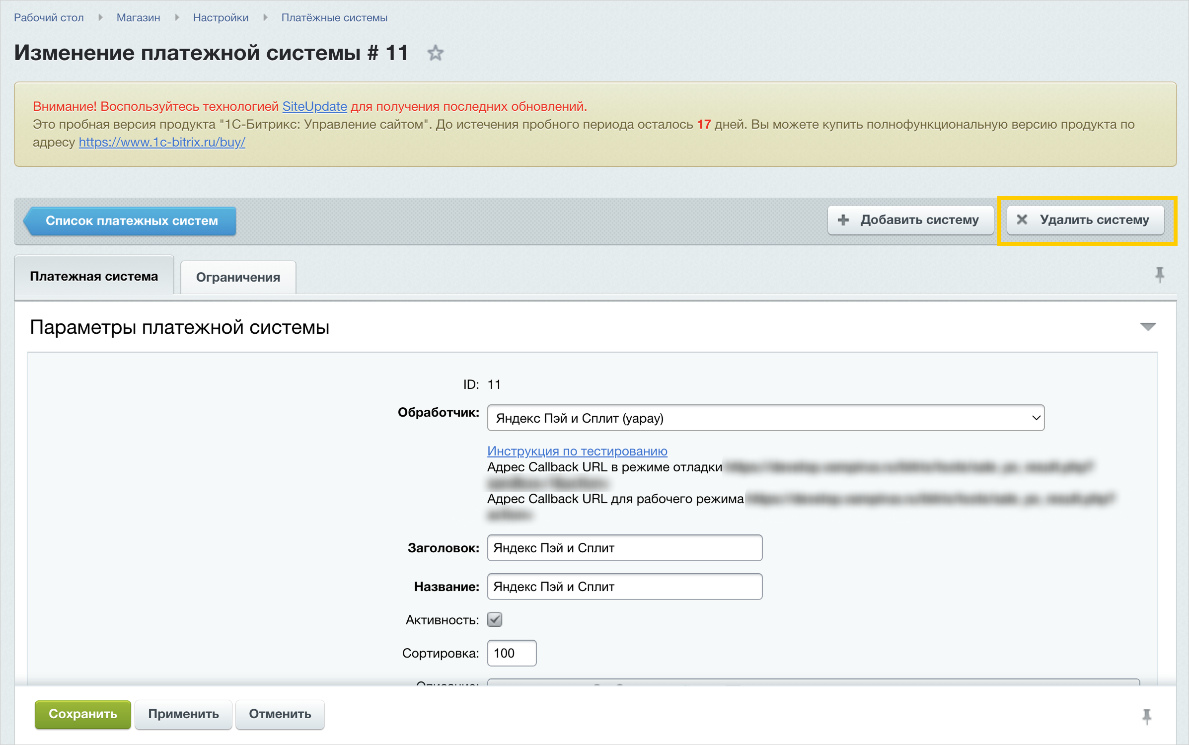Screen dimensions: 1189x745
Task: Collapse Параметры платежной системы section
Action: [1148, 327]
